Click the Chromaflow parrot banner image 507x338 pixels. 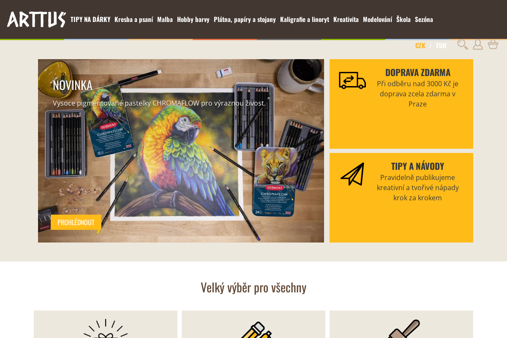click(x=181, y=151)
